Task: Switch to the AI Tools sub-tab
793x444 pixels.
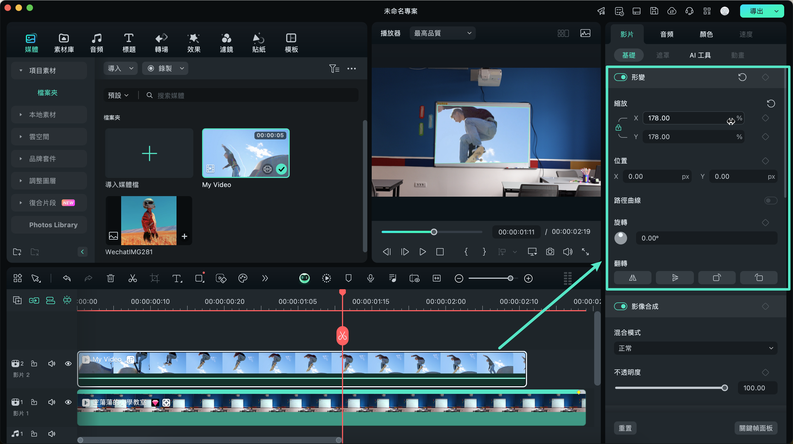Action: (x=700, y=55)
